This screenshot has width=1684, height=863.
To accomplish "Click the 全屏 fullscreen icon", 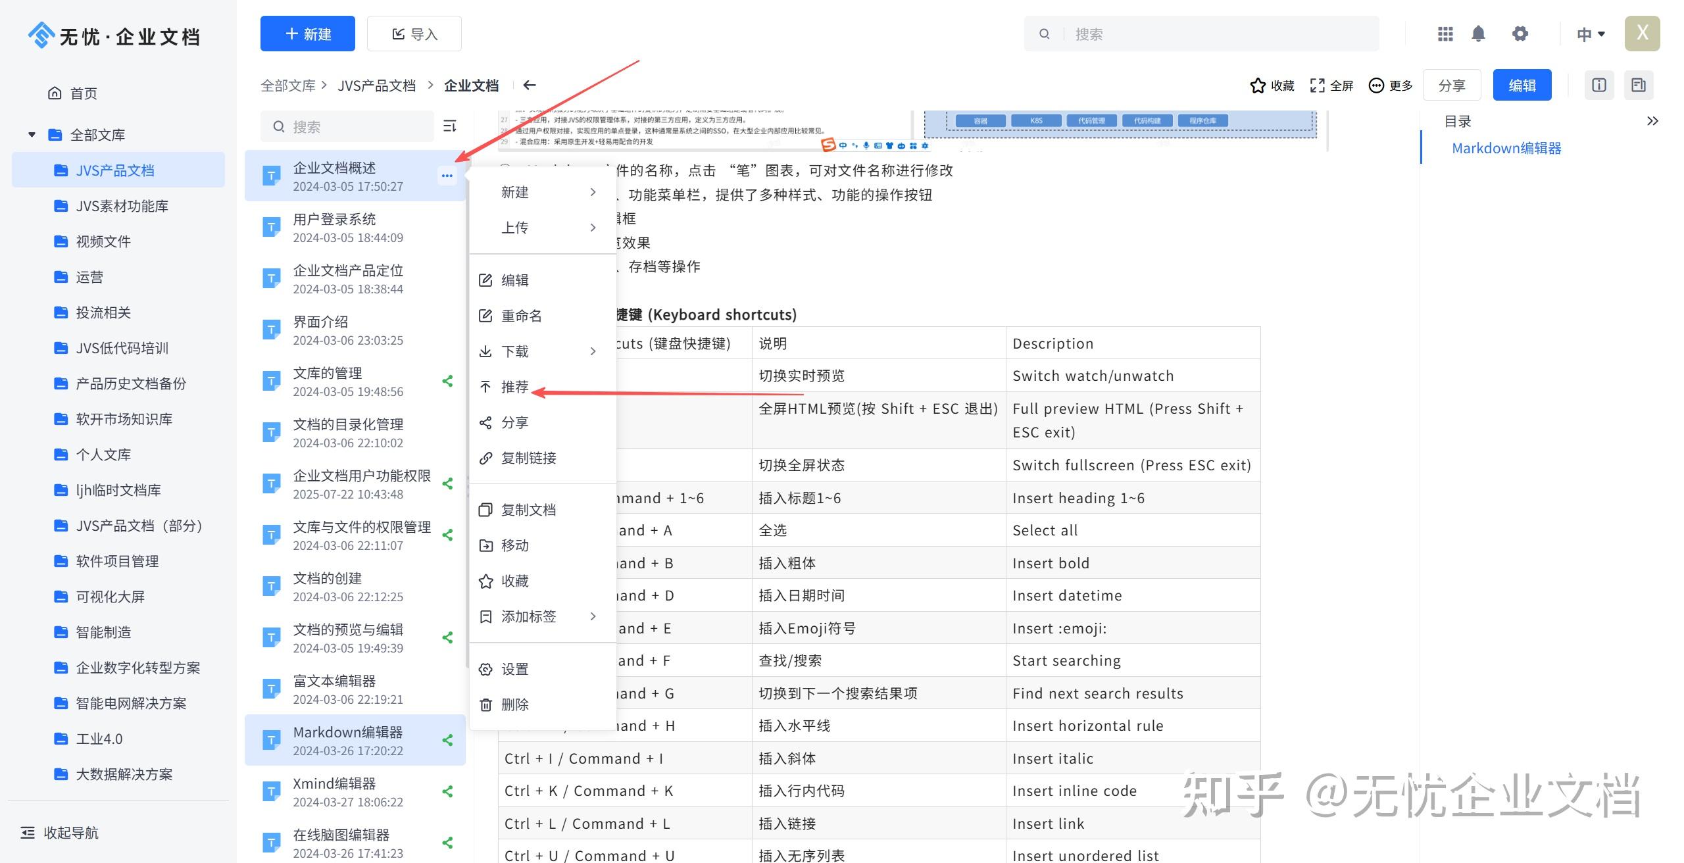I will tap(1316, 85).
